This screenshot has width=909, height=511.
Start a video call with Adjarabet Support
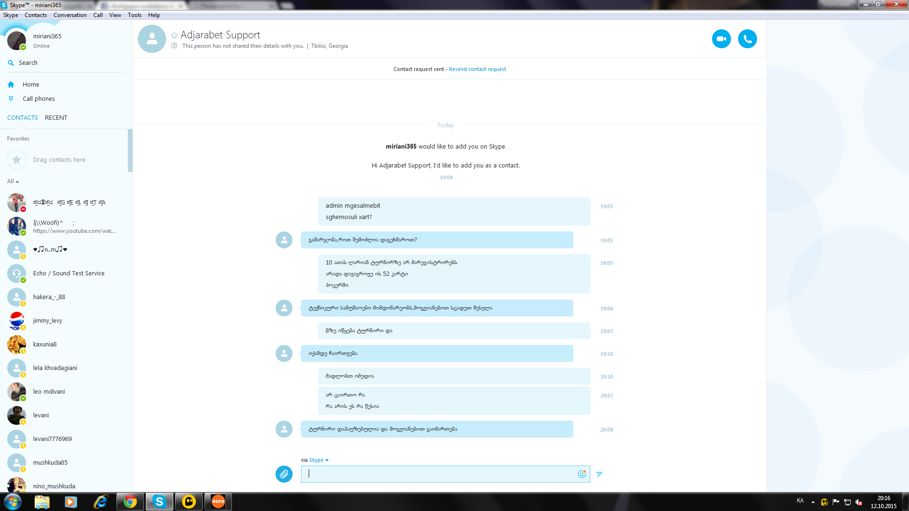pos(721,39)
